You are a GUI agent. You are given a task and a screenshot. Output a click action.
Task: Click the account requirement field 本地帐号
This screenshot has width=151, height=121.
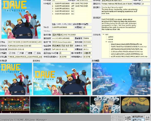tap(88, 53)
